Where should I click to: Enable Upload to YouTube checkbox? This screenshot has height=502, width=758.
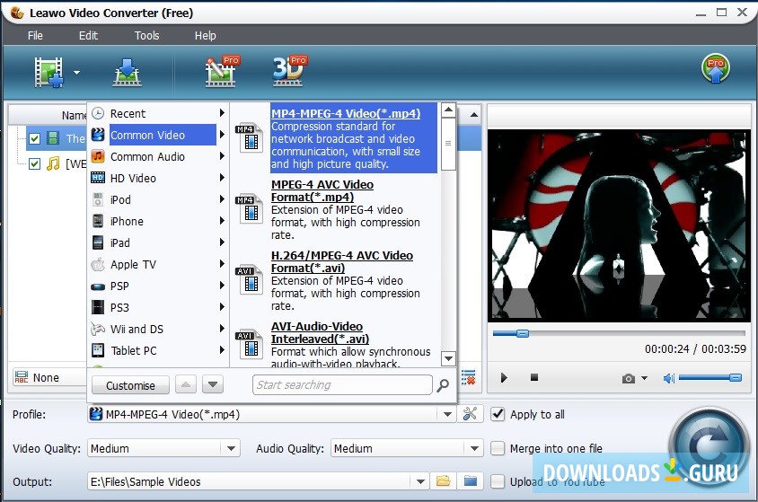pyautogui.click(x=498, y=481)
